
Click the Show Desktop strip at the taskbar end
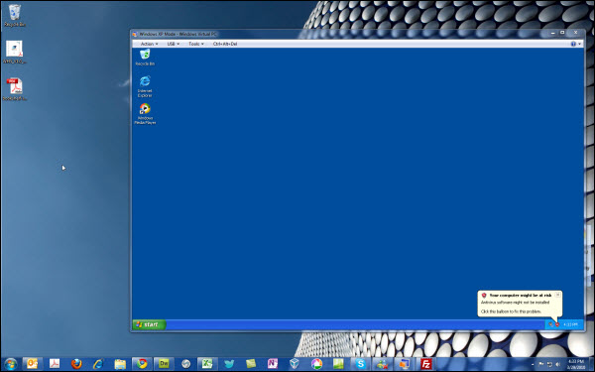click(592, 364)
